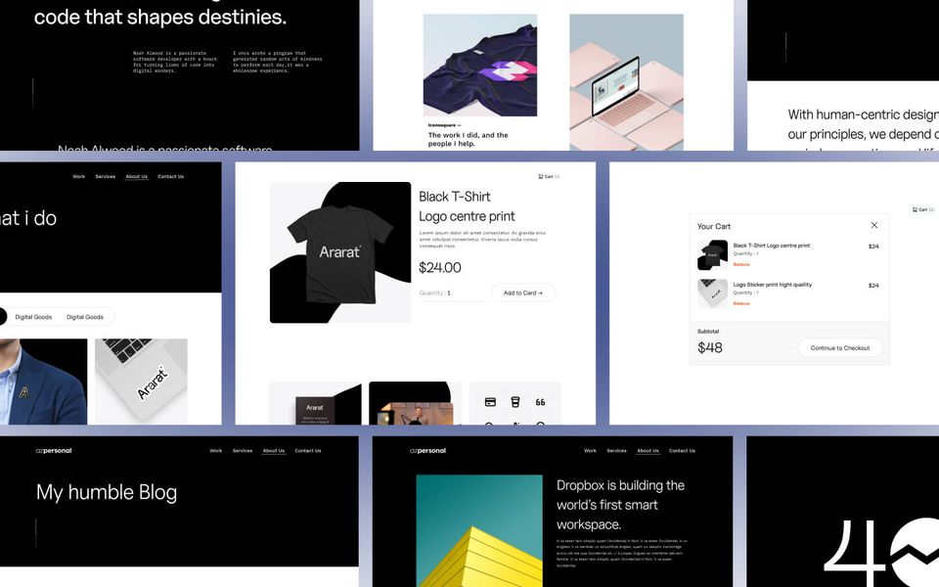The width and height of the screenshot is (939, 587).
Task: Remove the Black T-Shirt from the cart
Action: pyautogui.click(x=741, y=264)
